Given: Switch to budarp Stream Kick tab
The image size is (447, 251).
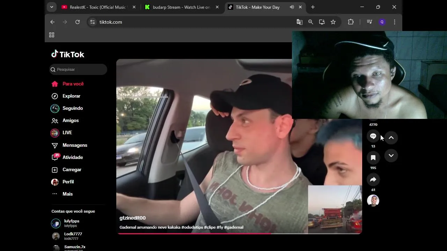Looking at the screenshot, I should [x=182, y=7].
